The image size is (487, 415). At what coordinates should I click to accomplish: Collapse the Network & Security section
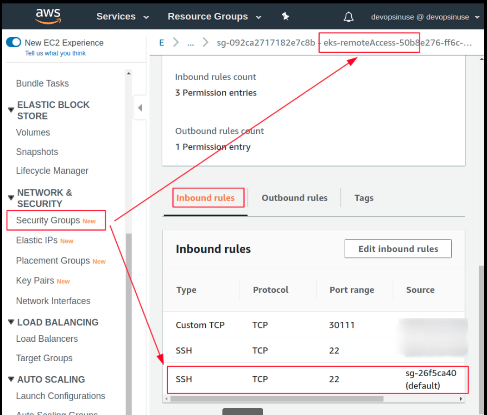coord(11,198)
